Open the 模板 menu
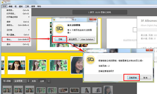Image resolution: width=157 pixels, height=94 pixels. pos(21,7)
